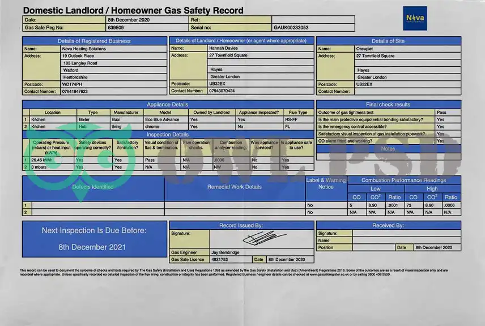Select the due date '8th December 2021'

point(92,247)
